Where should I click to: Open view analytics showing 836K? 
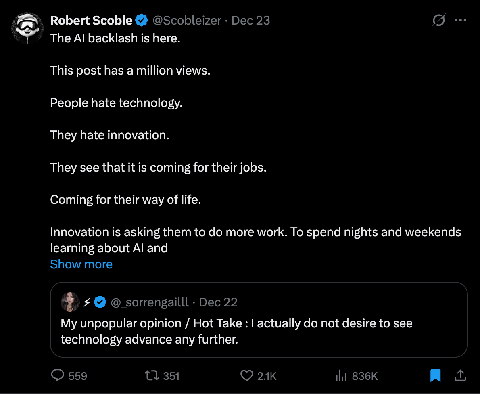[341, 376]
